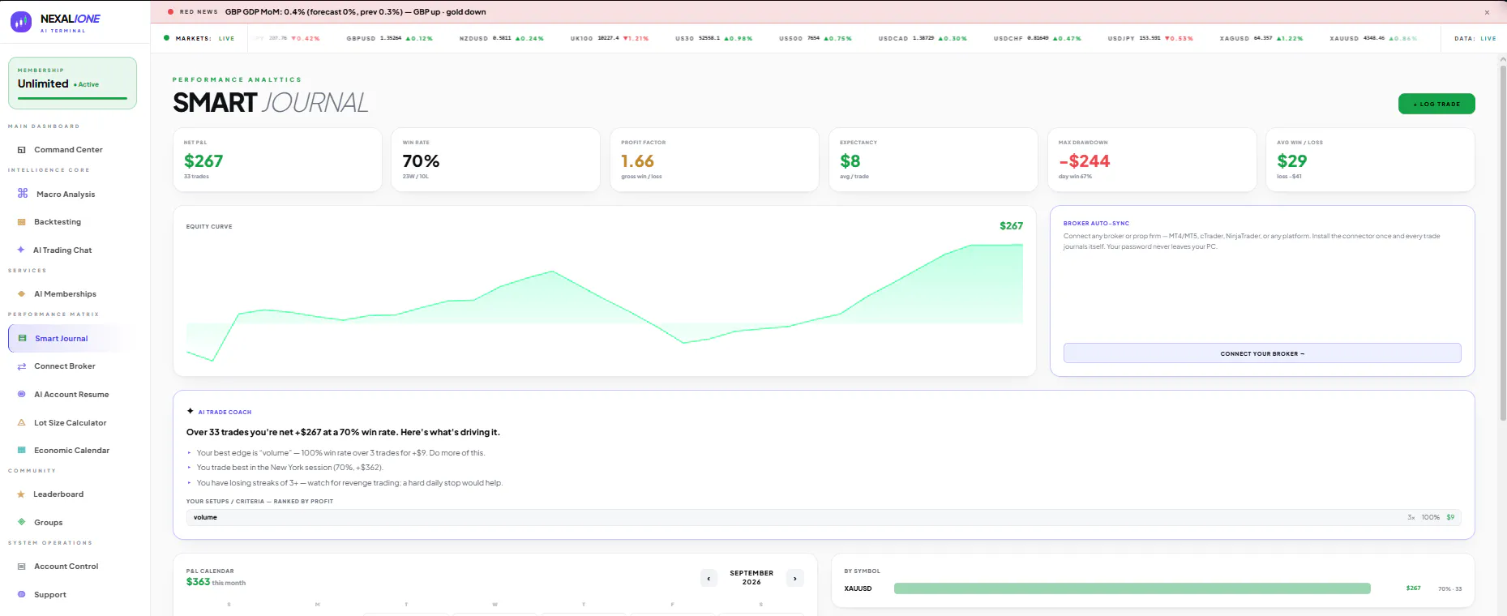This screenshot has height=616, width=1507.
Task: Click the Smart Journal sidebar icon
Action: click(23, 339)
